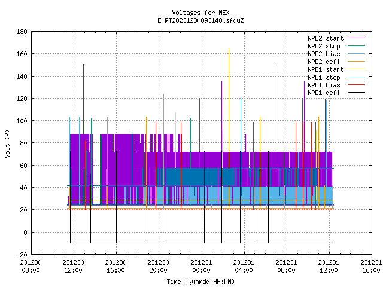Click the 'NPD1 start' legend label

pyautogui.click(x=326, y=69)
